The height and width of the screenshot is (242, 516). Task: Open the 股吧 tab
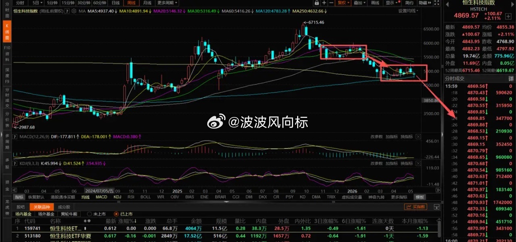click(20, 207)
